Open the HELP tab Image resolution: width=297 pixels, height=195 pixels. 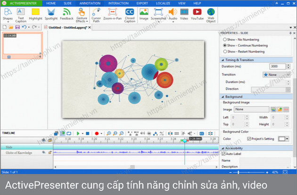pos(197,3)
